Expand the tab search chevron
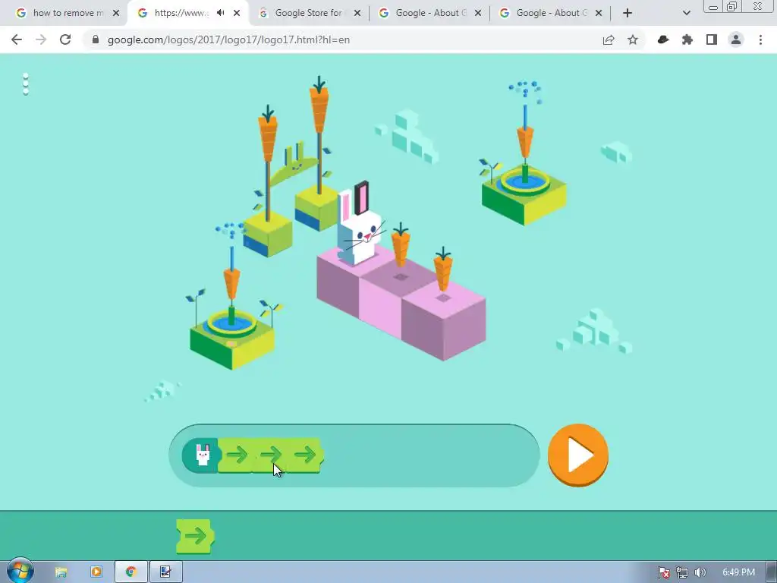Viewport: 777px width, 583px height. [686, 13]
